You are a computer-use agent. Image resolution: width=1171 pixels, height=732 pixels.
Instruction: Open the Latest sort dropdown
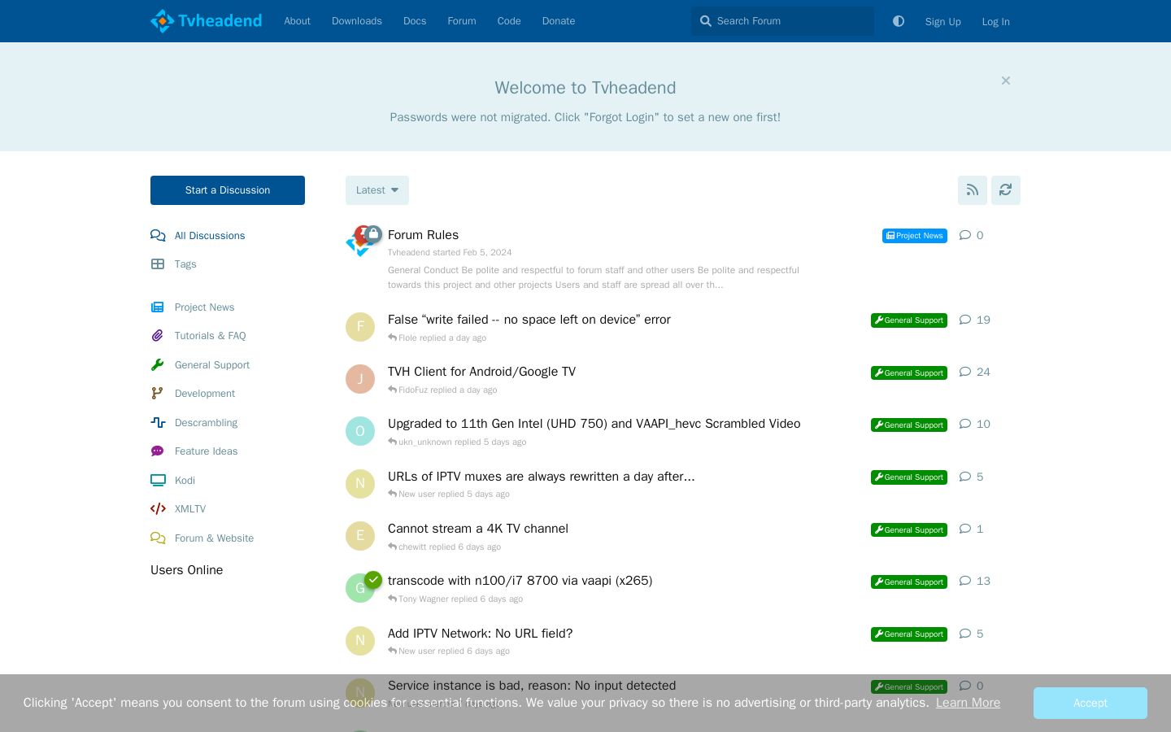[x=377, y=190]
